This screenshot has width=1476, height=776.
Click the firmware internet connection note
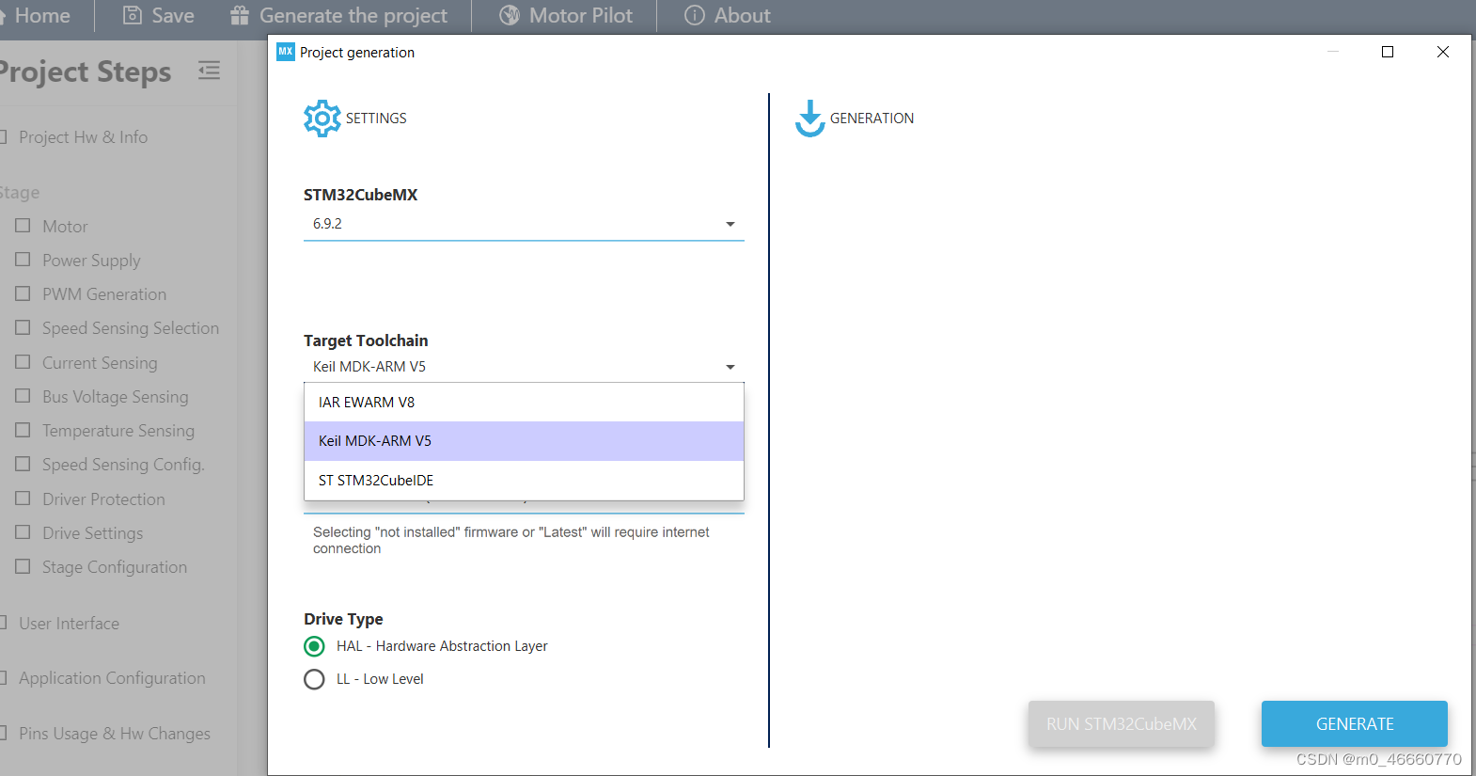511,540
